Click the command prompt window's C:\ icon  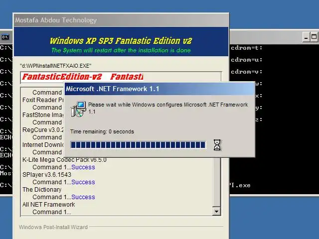click(5, 37)
